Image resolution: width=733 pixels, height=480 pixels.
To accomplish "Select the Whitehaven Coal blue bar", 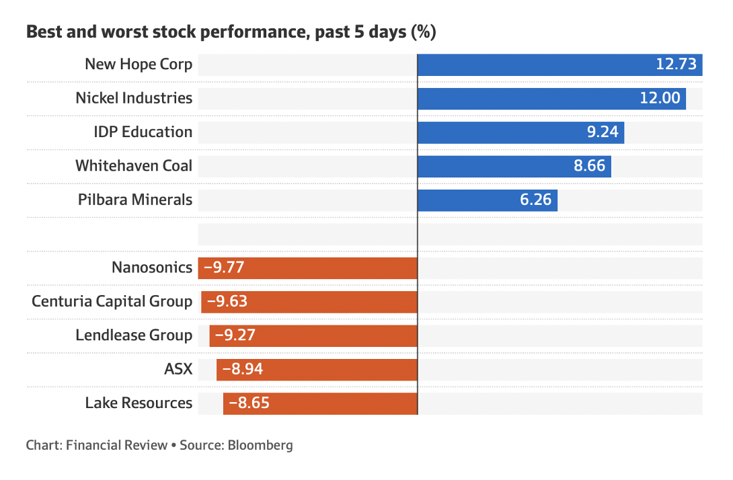I will (498, 165).
